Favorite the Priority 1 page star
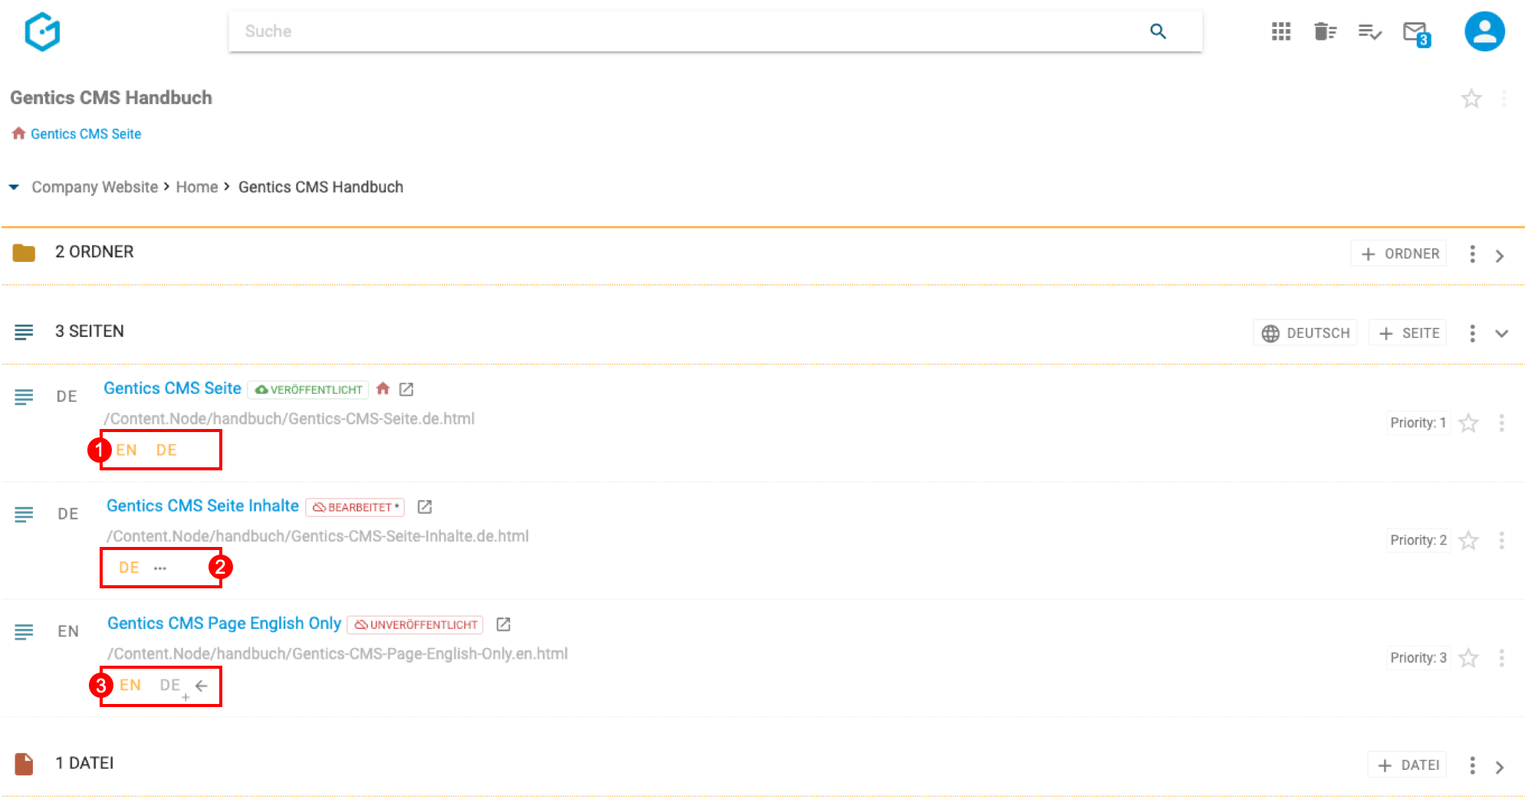 pos(1467,423)
